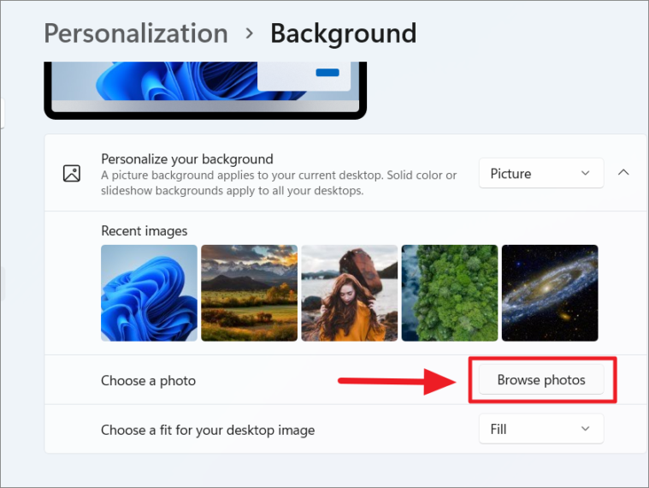Click the picture icon beside Personalize your background
The height and width of the screenshot is (488, 649).
(x=72, y=173)
